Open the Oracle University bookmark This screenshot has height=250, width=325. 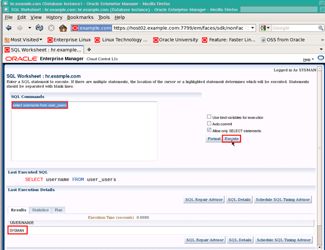point(175,40)
